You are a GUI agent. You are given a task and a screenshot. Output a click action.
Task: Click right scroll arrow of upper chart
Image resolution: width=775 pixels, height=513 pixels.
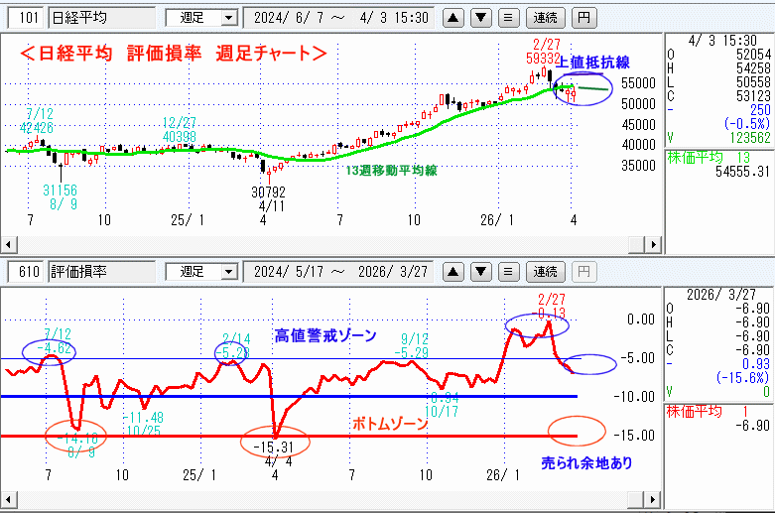coord(653,244)
